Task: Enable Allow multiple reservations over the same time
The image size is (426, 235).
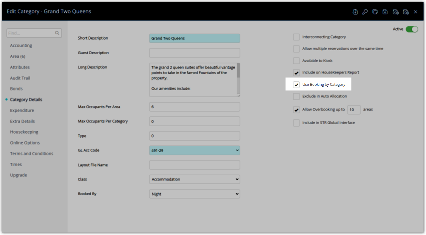Action: pos(296,49)
